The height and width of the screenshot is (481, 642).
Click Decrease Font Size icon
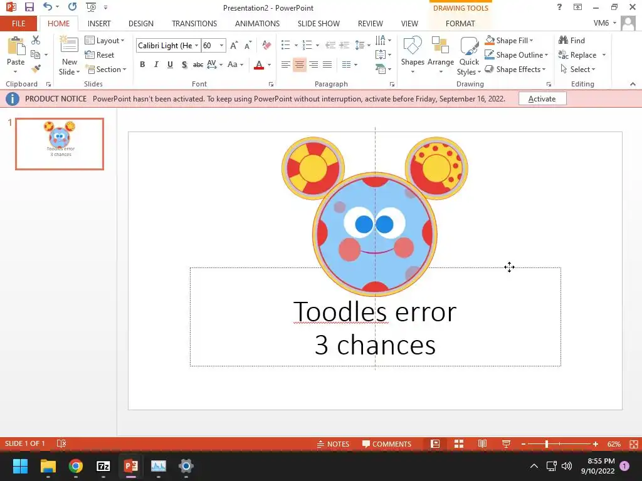click(x=248, y=45)
